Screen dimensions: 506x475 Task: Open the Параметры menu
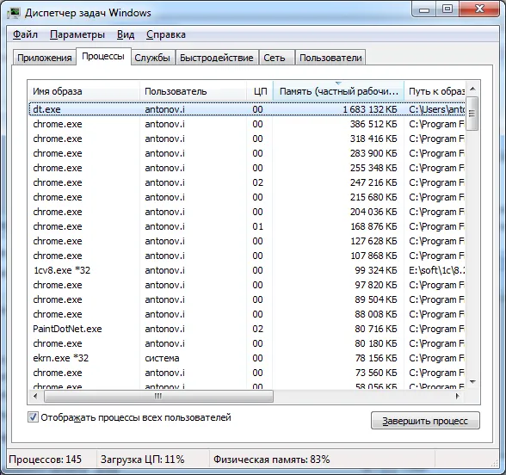point(77,34)
